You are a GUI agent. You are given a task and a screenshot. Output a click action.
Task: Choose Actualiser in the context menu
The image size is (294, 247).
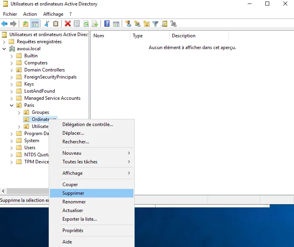(92, 210)
